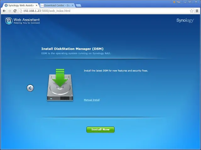This screenshot has height=150, width=201.
Task: Click the Synology brand logo
Action: click(x=185, y=20)
